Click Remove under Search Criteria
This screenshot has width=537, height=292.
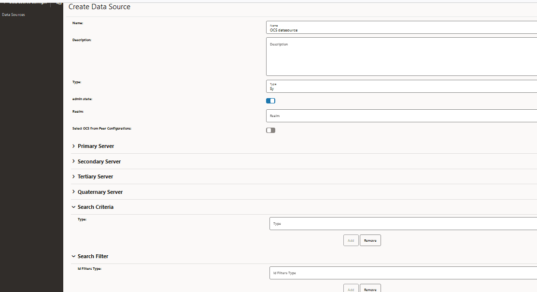point(370,240)
